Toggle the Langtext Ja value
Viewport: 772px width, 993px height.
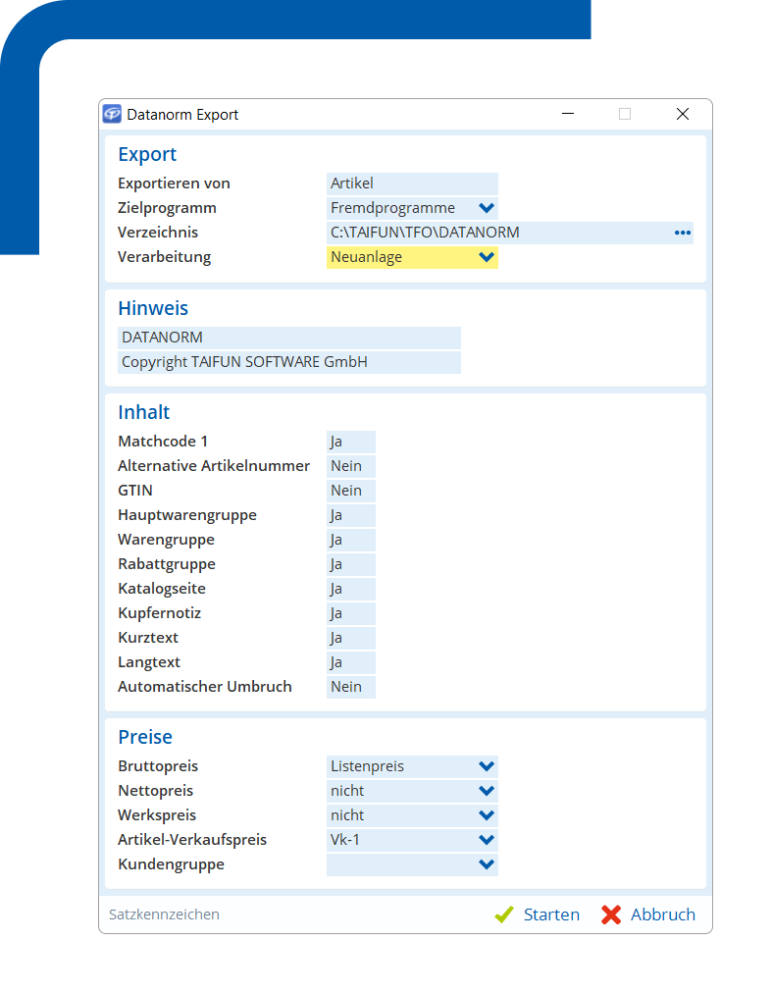[350, 662]
